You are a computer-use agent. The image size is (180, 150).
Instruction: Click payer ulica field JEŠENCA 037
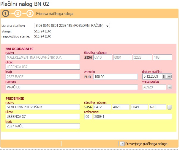[x=43, y=67]
